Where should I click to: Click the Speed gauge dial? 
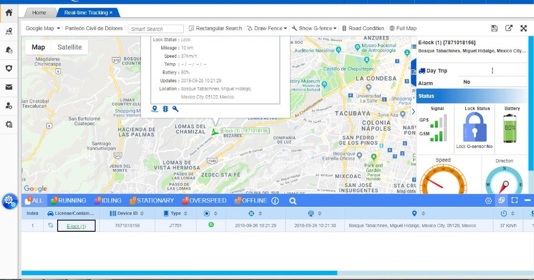coord(443,180)
